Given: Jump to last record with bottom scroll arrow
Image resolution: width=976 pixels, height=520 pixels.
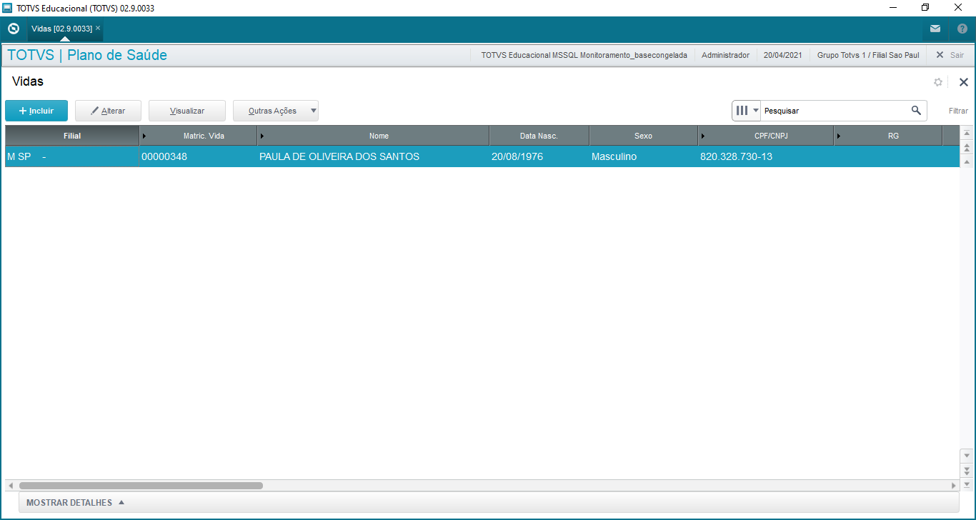Looking at the screenshot, I should 967,484.
